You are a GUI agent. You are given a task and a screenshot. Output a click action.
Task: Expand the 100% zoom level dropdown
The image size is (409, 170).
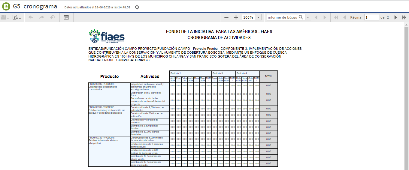coord(258,17)
